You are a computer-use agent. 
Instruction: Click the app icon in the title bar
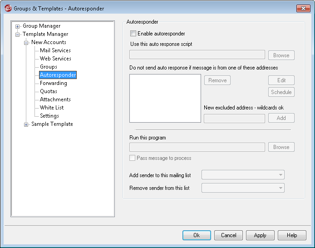coord(8,8)
